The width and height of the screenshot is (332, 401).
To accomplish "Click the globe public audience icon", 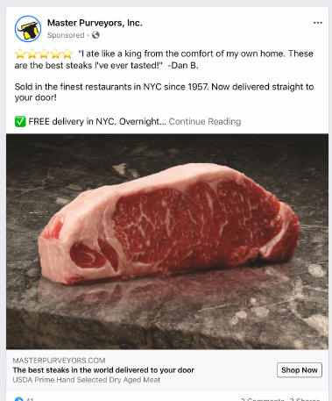I will [x=95, y=35].
